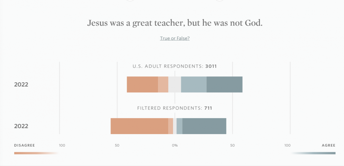Click the 100 axis label beside AGREE
Screen dimensions: 344x166
click(x=287, y=145)
